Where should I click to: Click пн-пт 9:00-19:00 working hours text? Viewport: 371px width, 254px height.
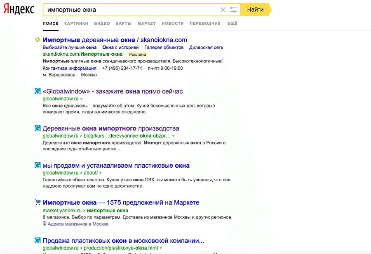[x=165, y=68]
